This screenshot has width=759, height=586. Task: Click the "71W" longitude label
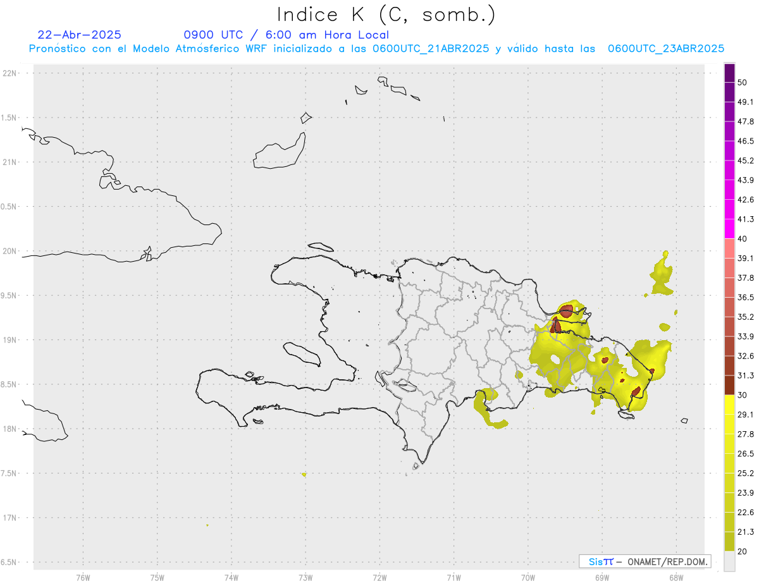pyautogui.click(x=454, y=577)
